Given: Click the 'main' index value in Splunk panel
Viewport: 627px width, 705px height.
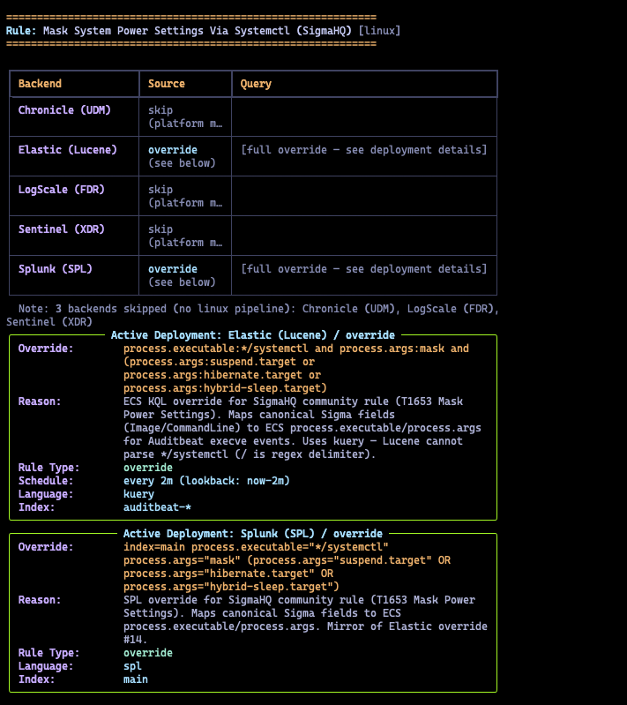Looking at the screenshot, I should 136,679.
